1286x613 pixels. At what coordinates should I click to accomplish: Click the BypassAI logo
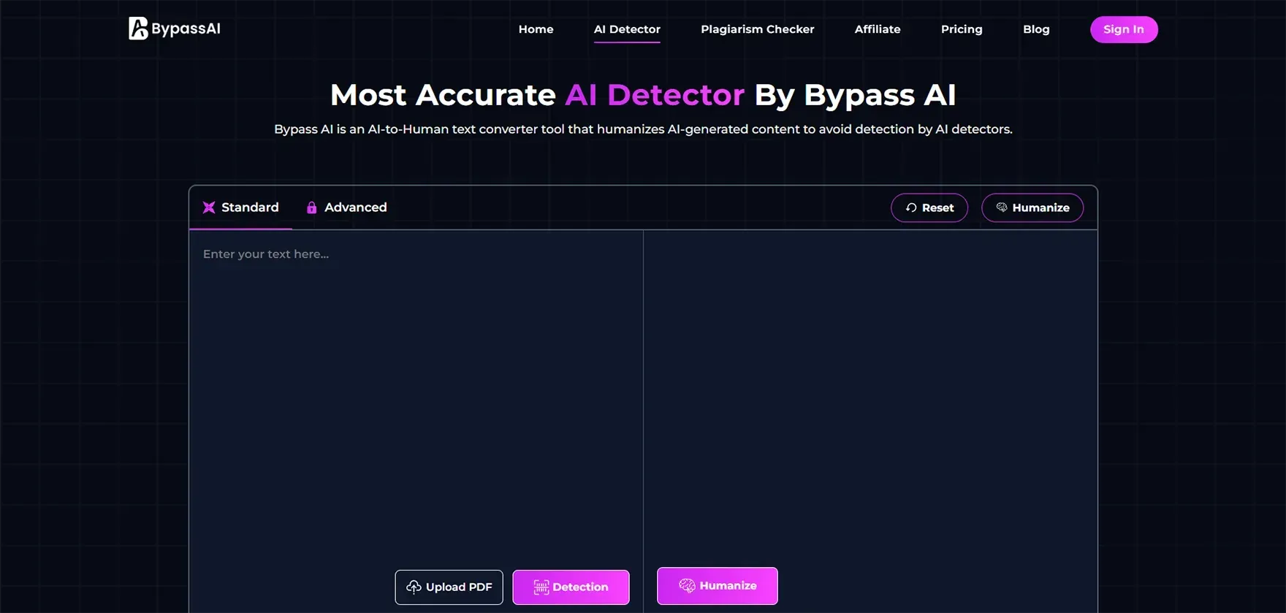tap(175, 28)
